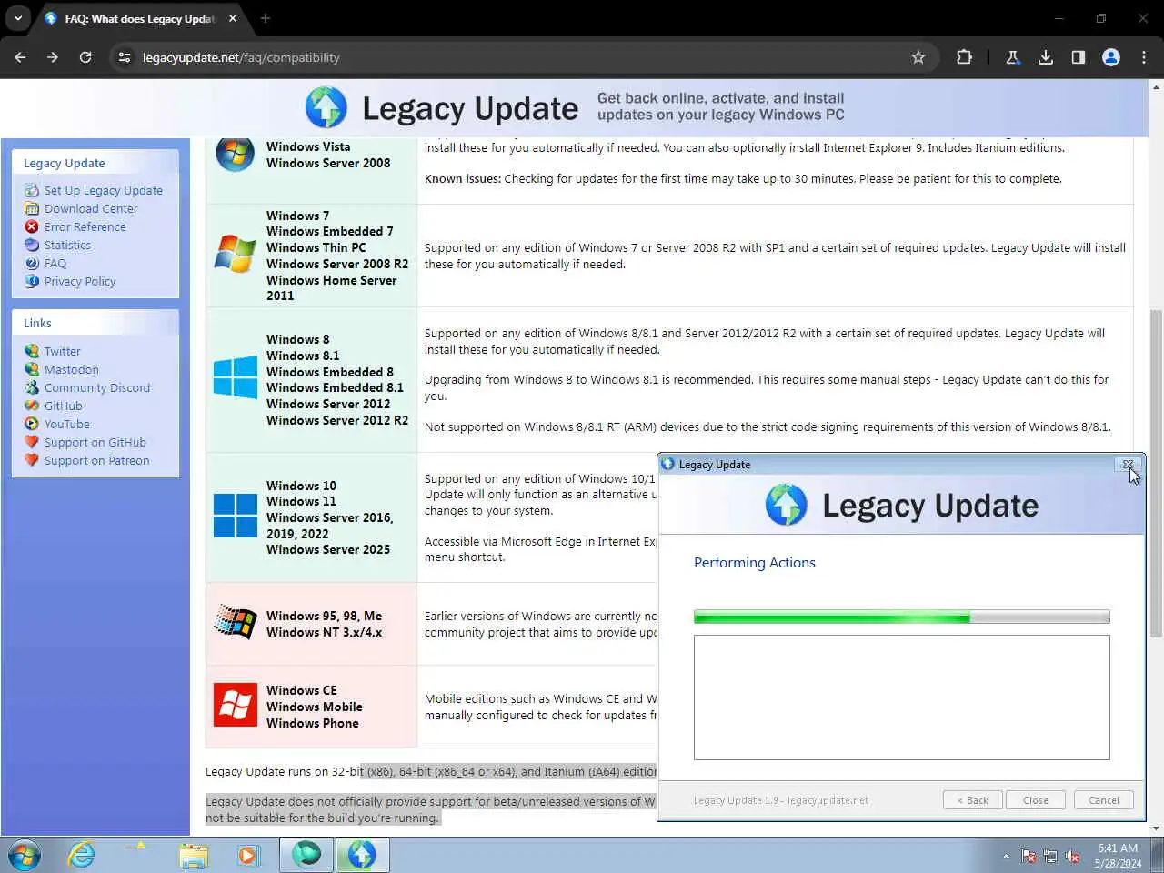Click the Windows 10 logo in table

tap(235, 516)
